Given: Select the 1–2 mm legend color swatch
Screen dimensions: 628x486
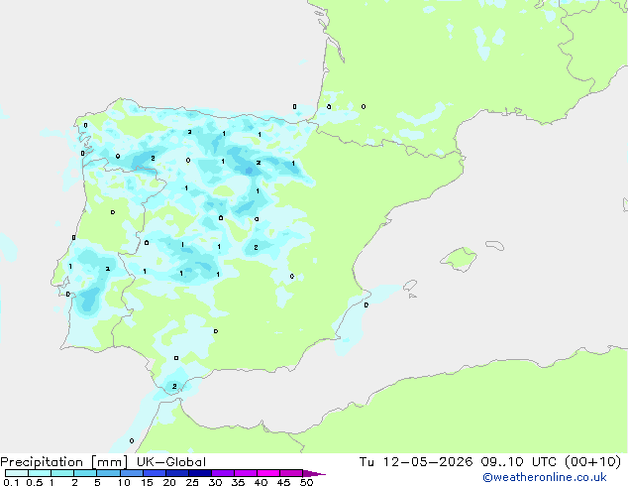Looking at the screenshot, I should (62, 473).
